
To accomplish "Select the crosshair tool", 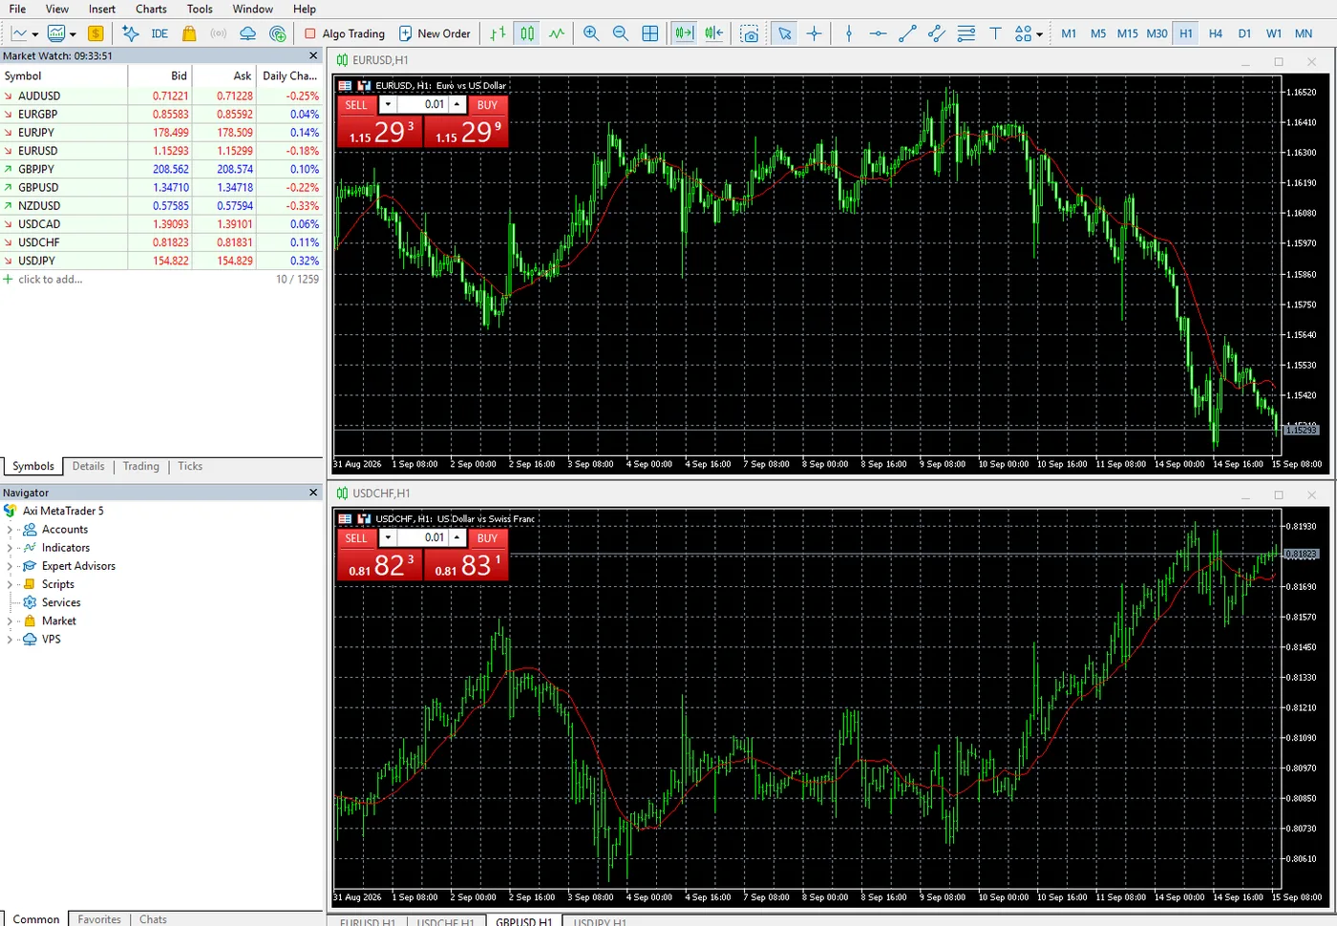I will (815, 33).
